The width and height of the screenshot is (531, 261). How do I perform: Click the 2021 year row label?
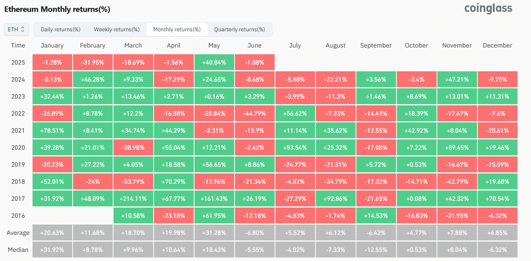[18, 130]
